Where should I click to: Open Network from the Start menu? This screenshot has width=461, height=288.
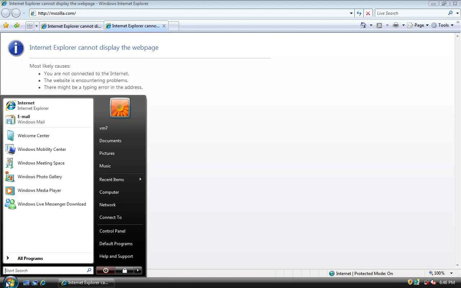point(120,205)
